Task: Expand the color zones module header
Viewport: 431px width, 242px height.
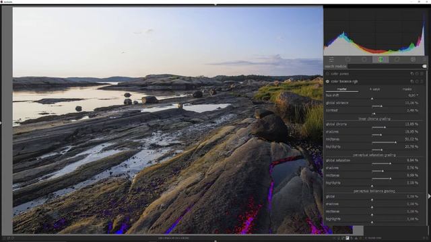Action: click(x=339, y=74)
